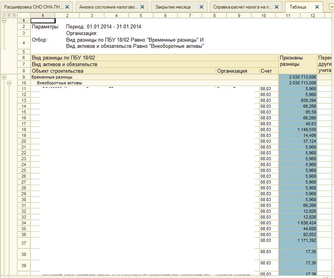Collapse the Временные разницы group
The height and width of the screenshot is (278, 334).
(x=4, y=77)
